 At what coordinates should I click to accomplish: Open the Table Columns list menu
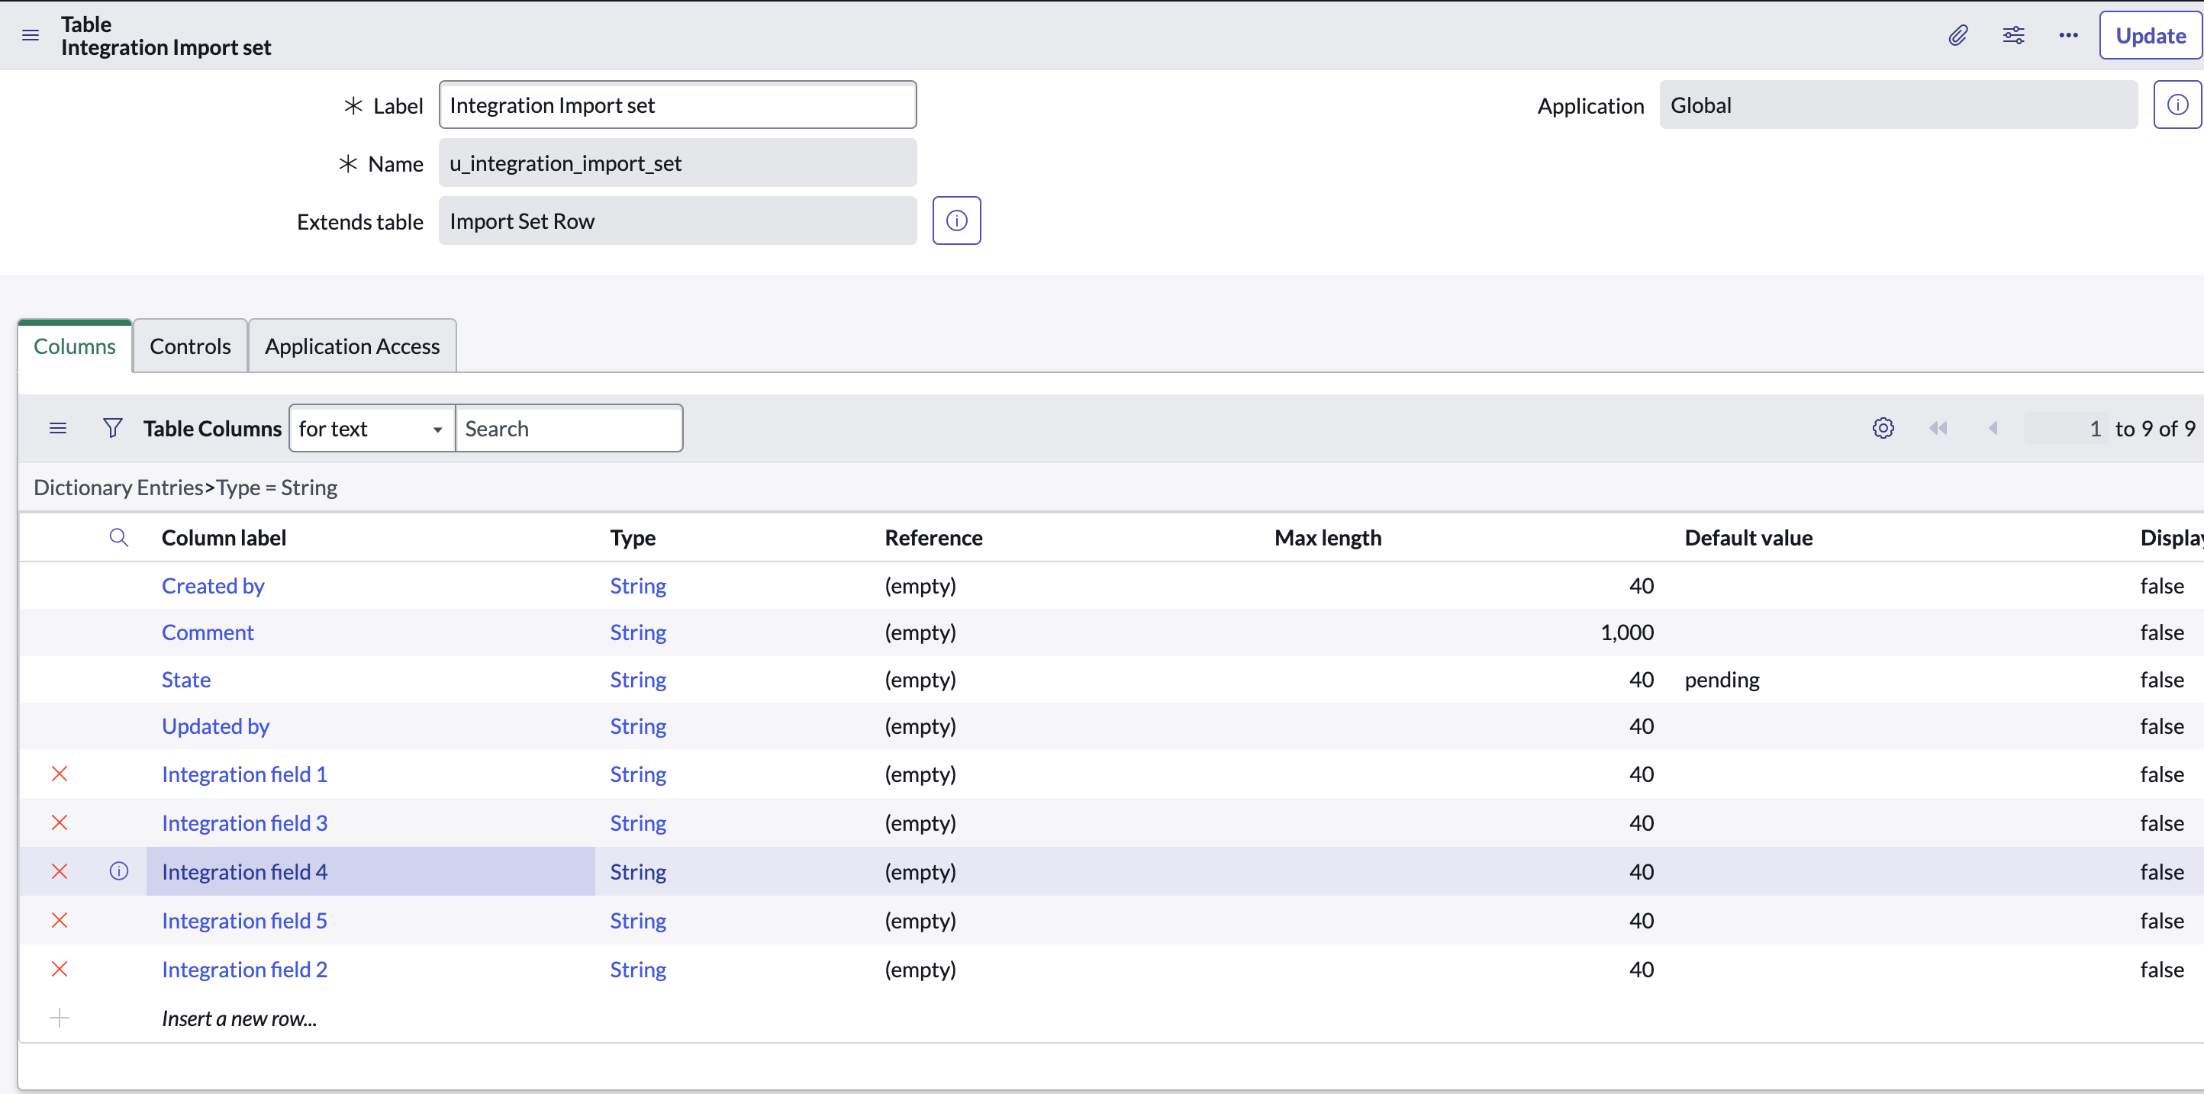pyautogui.click(x=57, y=428)
